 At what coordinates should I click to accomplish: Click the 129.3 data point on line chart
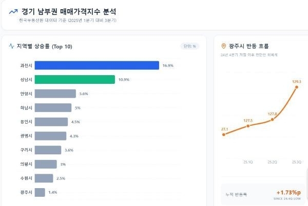(x=297, y=87)
